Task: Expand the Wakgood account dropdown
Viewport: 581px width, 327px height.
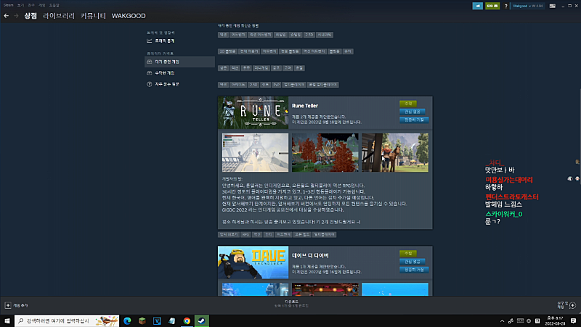Action: point(528,6)
